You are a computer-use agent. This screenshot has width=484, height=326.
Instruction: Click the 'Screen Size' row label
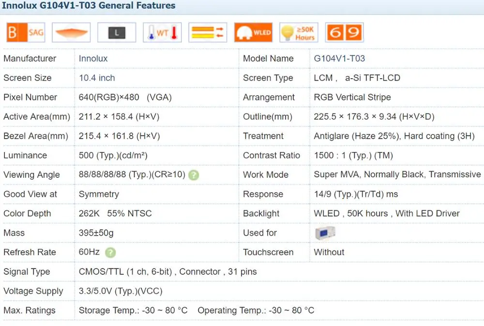point(28,78)
